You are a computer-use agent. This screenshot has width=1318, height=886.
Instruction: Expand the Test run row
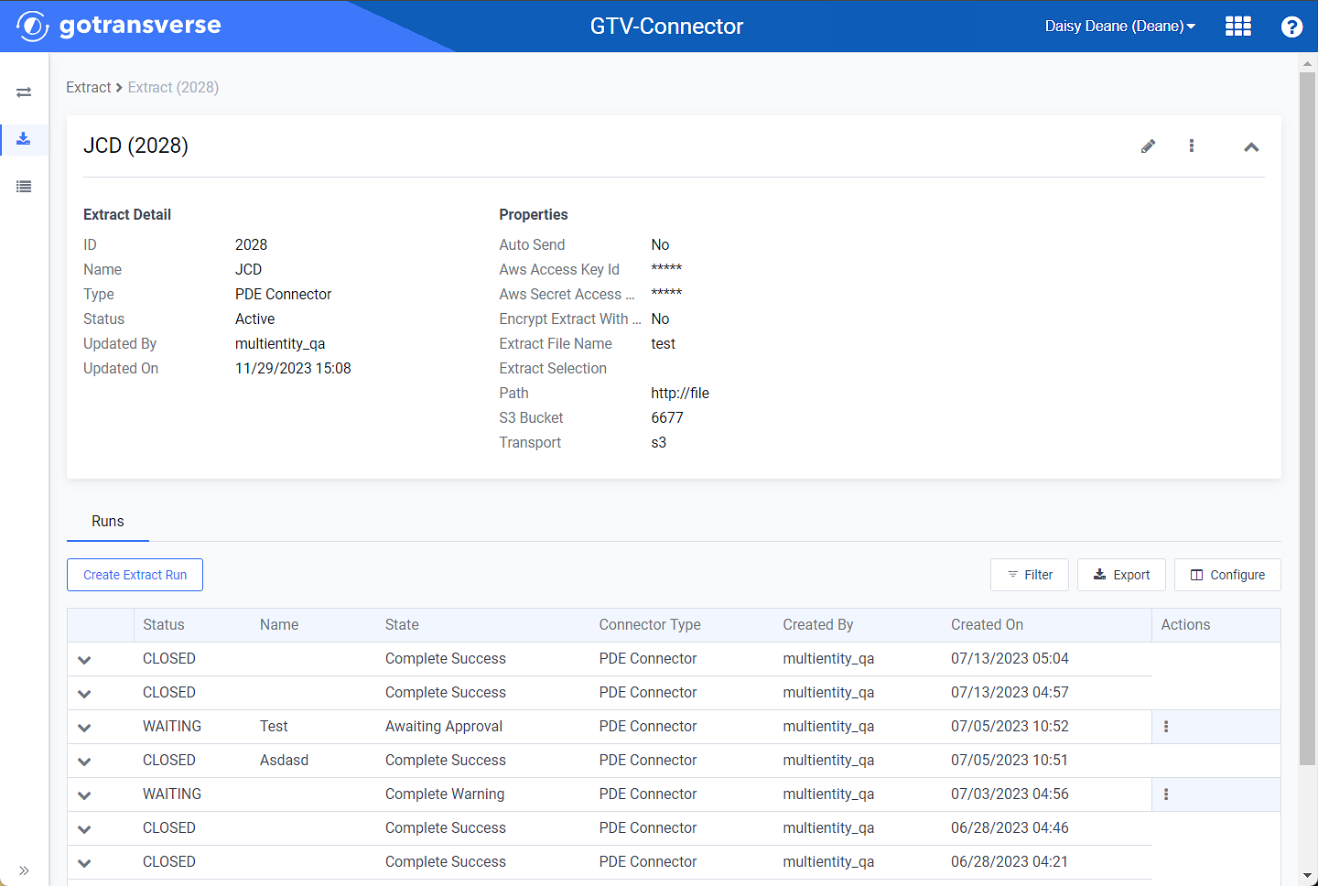tap(84, 728)
